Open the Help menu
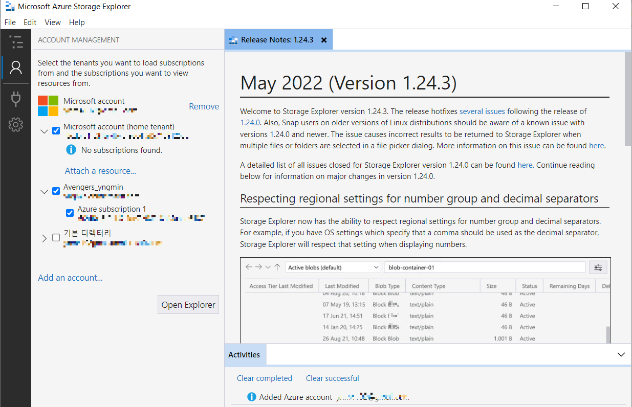This screenshot has width=632, height=407. 77,22
